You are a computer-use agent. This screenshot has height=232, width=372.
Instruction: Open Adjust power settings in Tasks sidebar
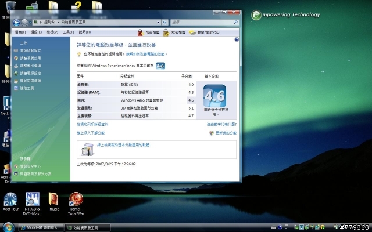(x=30, y=74)
